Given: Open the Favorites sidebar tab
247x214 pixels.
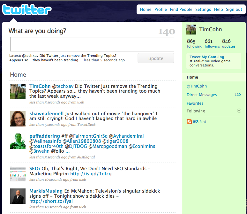Looking at the screenshot, I should [195, 103].
